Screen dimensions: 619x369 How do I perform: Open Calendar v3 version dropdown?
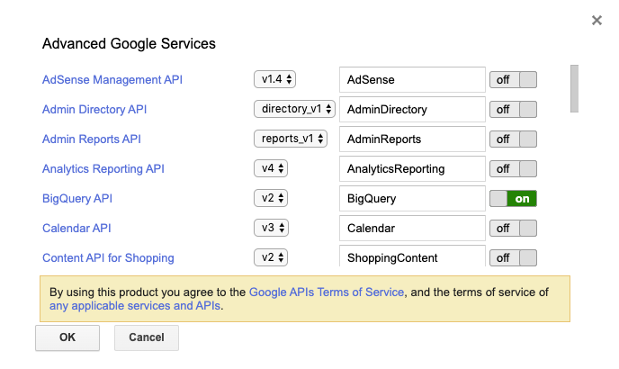point(271,228)
